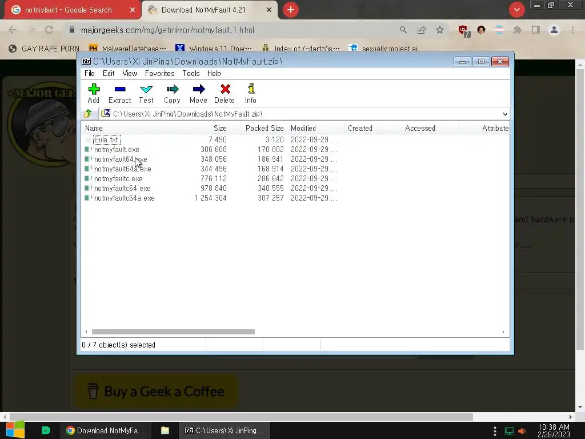Screen dimensions: 585x439
Task: Open the MalwareDatabase bookmark
Action: pyautogui.click(x=127, y=49)
